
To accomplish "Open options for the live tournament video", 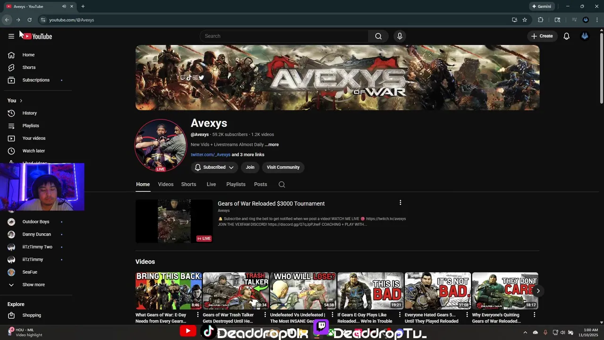I will (x=400, y=203).
